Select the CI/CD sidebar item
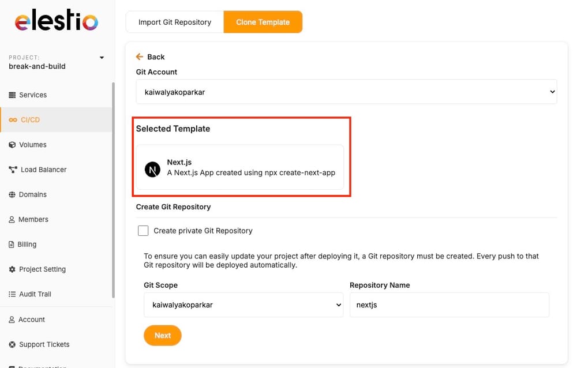Screen dimensions: 577x368 tap(29, 119)
